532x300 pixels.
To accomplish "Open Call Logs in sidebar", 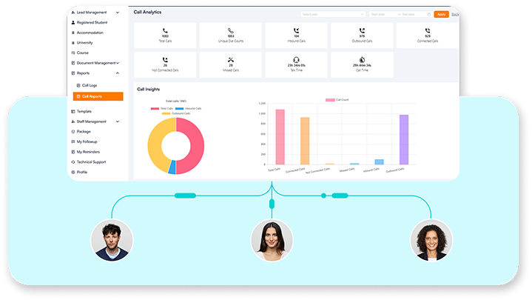I will [89, 86].
